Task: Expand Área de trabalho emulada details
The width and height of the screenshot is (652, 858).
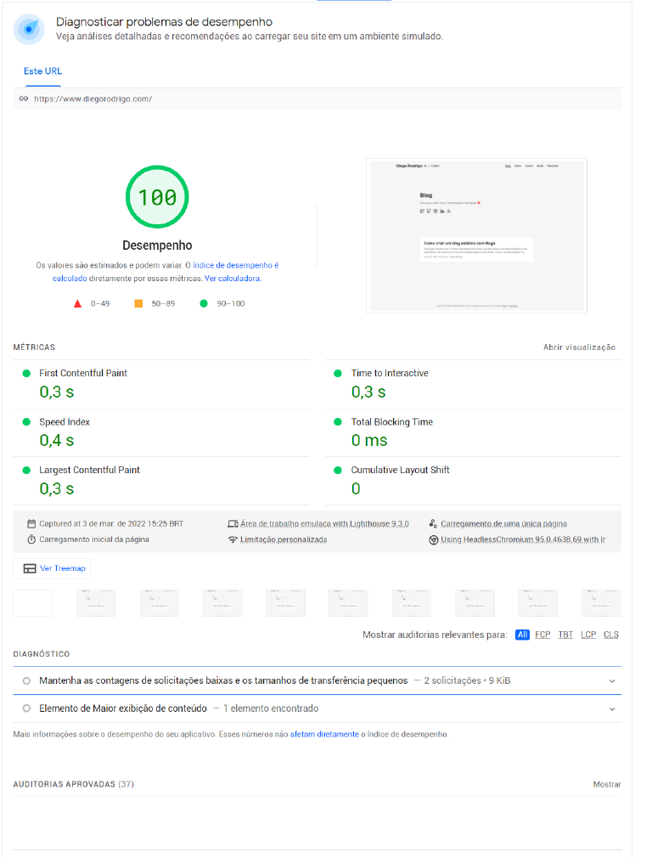Action: pos(324,523)
